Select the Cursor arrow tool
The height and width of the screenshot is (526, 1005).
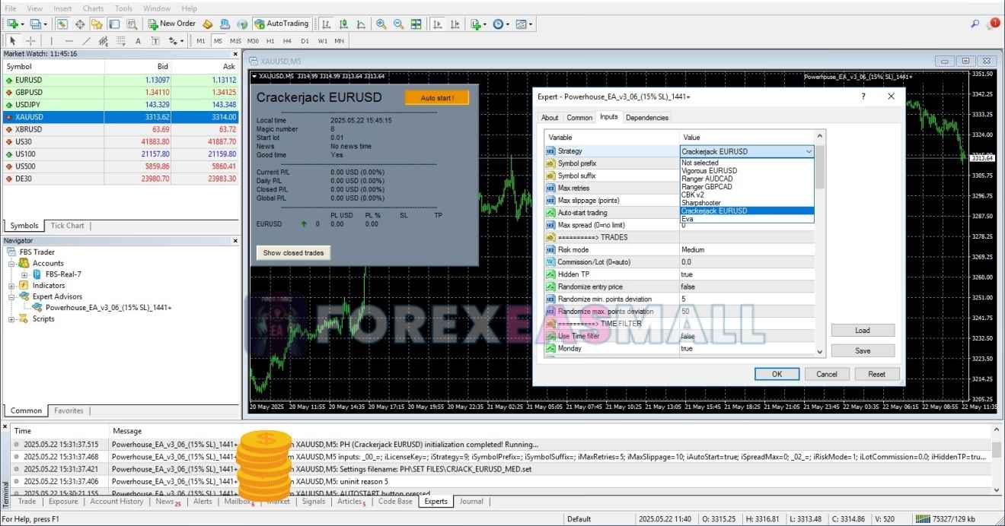coord(13,40)
